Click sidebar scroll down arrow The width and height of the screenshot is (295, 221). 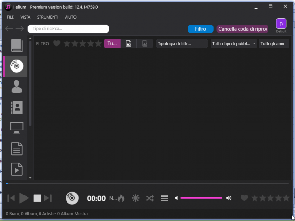[x=30, y=177]
